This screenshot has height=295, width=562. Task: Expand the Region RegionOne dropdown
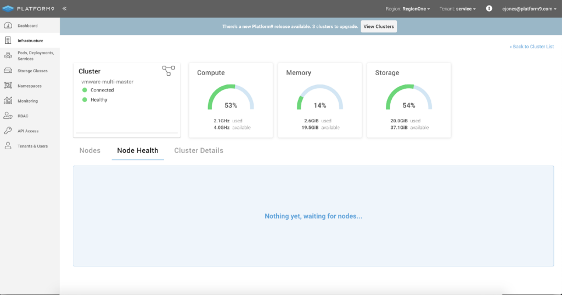408,9
